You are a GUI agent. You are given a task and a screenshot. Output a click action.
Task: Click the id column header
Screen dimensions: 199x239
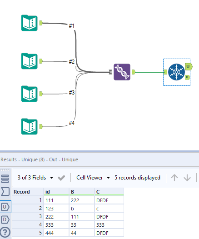pos(56,192)
